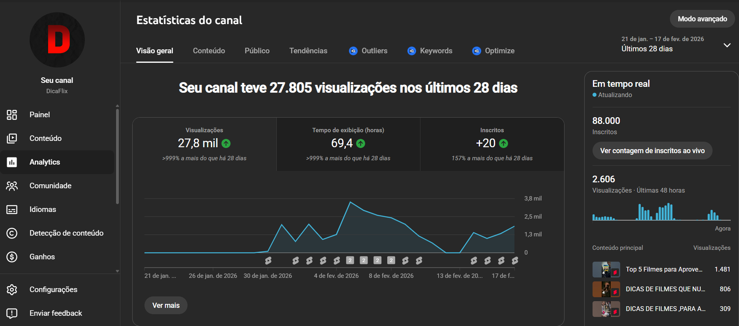Screen dimensions: 739x326
Task: Switch to the Conteúdo analytics tab
Action: pyautogui.click(x=209, y=51)
